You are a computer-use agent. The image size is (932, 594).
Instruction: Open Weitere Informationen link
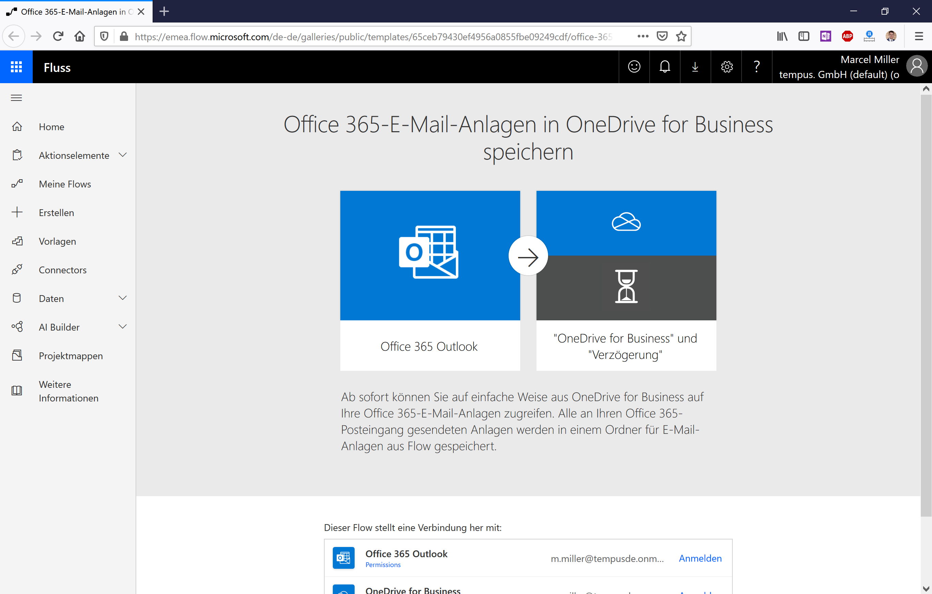coord(68,391)
